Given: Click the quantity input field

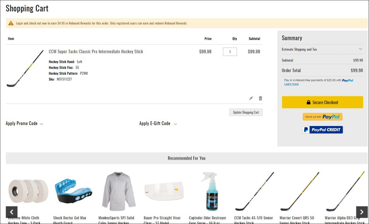Looking at the screenshot, I should (x=230, y=52).
